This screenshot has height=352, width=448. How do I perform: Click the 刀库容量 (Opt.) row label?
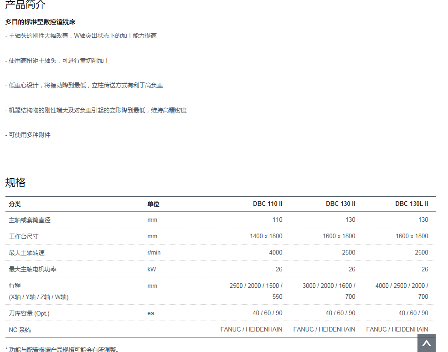(29, 313)
